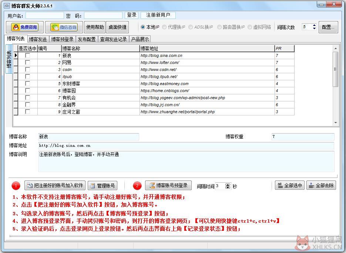Click http://www.lofter.com/ address cell
This screenshot has height=253, width=346.
(207, 63)
